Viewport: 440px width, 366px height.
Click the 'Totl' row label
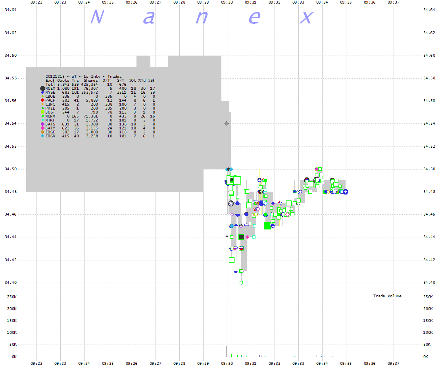coord(50,84)
